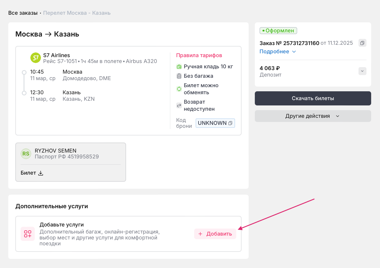Viewport: 380px width, 268px height.
Task: Copy the UNKNOWN booking code
Action: click(x=230, y=123)
